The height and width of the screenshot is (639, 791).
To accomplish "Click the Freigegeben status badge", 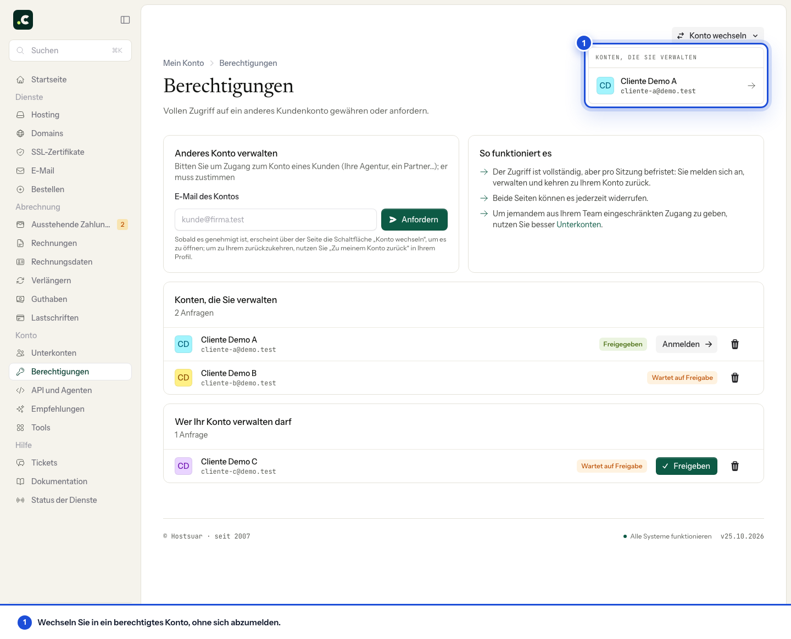I will 623,344.
